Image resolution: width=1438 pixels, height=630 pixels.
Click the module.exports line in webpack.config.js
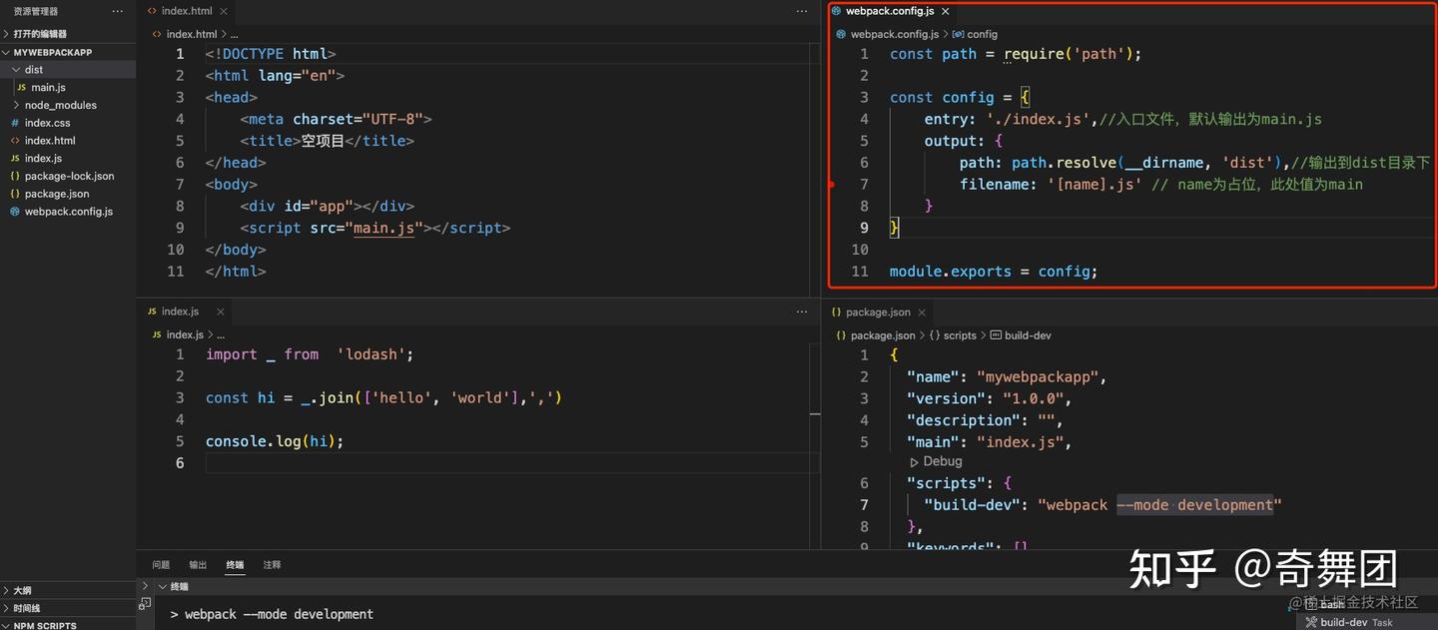point(994,272)
